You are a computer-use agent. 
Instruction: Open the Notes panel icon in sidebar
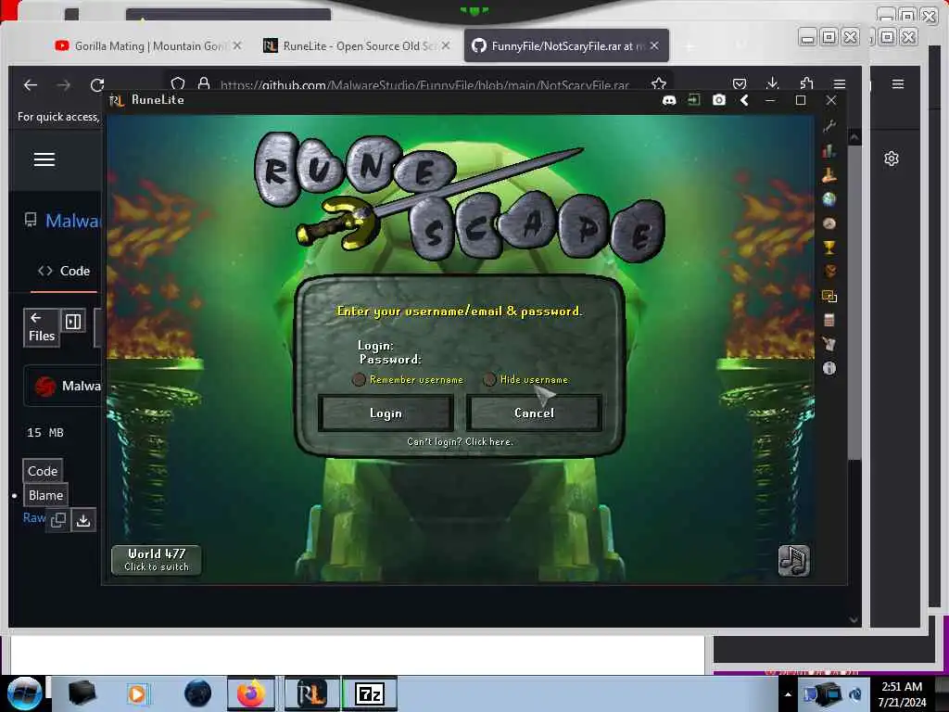[x=829, y=344]
